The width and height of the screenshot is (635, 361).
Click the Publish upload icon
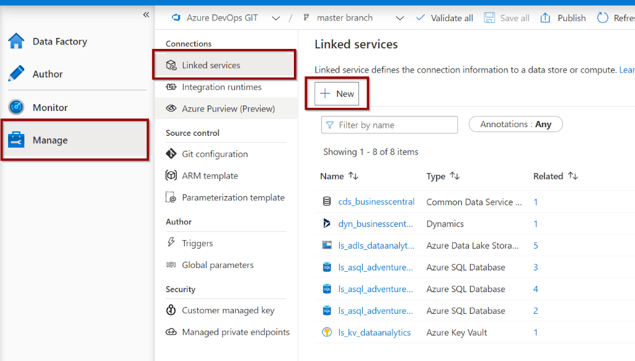(546, 18)
